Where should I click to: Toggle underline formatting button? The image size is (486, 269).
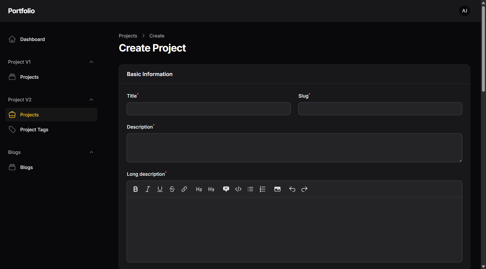(160, 189)
